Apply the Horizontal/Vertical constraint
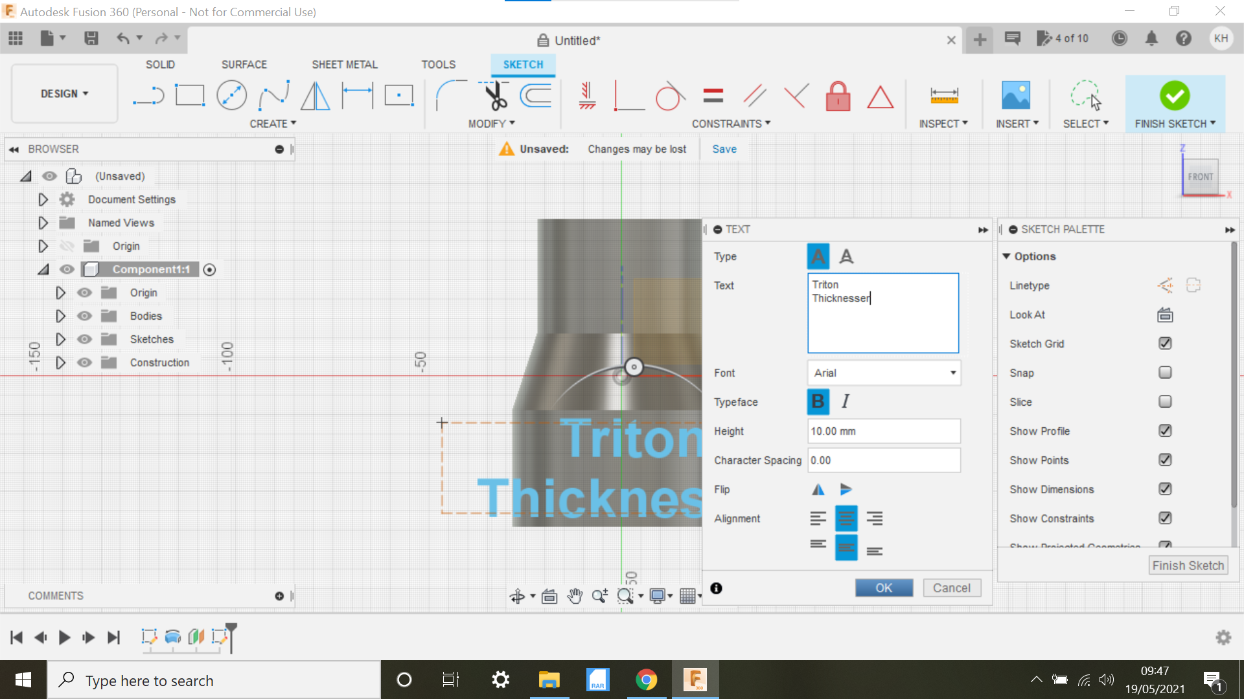 (587, 96)
